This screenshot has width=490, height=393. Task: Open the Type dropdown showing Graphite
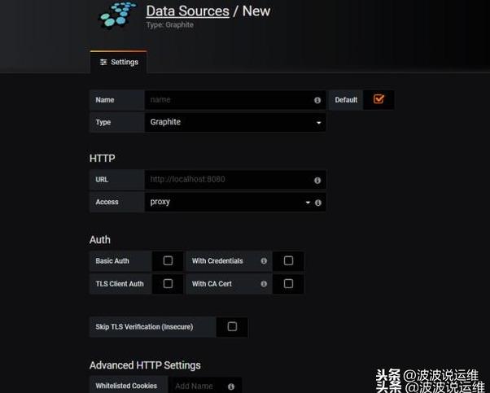pyautogui.click(x=235, y=122)
